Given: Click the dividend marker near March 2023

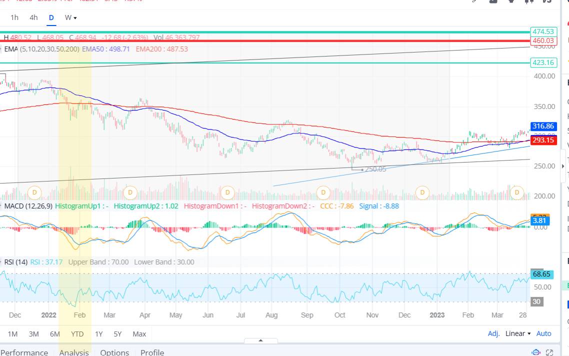Looking at the screenshot, I should tap(517, 192).
